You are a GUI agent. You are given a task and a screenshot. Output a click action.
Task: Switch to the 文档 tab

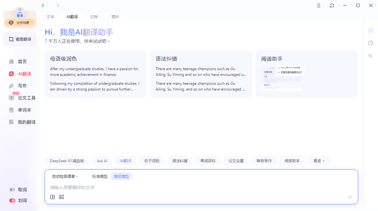click(x=94, y=17)
